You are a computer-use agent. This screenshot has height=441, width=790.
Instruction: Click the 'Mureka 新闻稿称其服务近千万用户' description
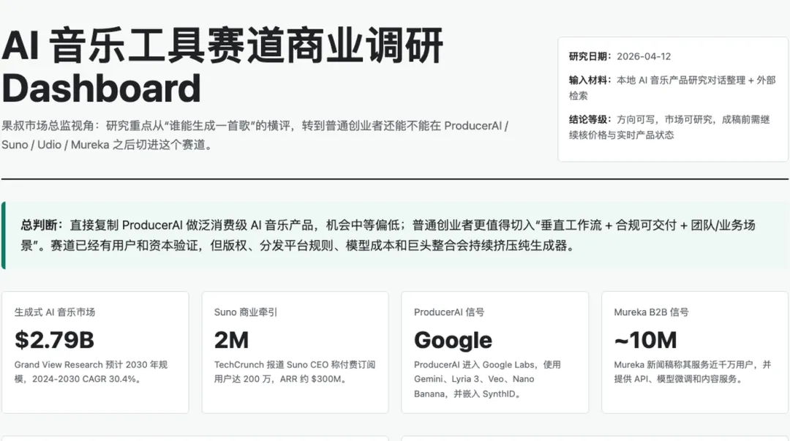[x=692, y=372]
